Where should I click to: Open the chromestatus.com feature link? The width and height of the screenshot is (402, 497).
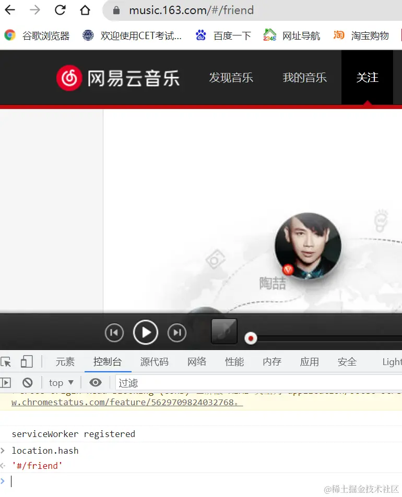(x=127, y=402)
